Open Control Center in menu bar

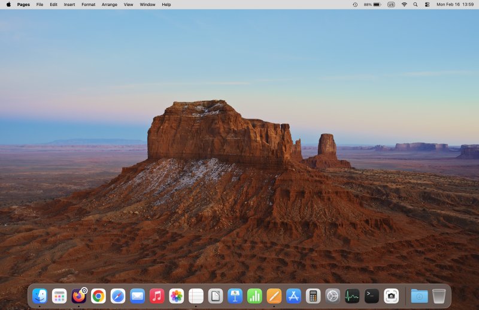(427, 4)
